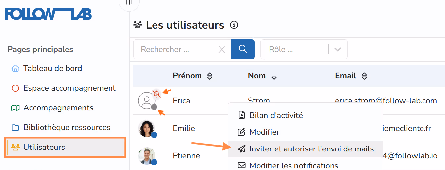Click the Bilan d'activité document icon

242,115
